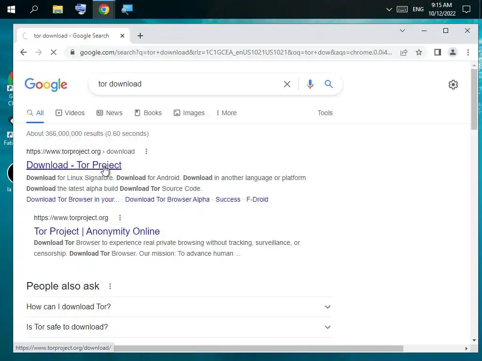
Task: Switch to Books results tab
Action: click(x=148, y=113)
